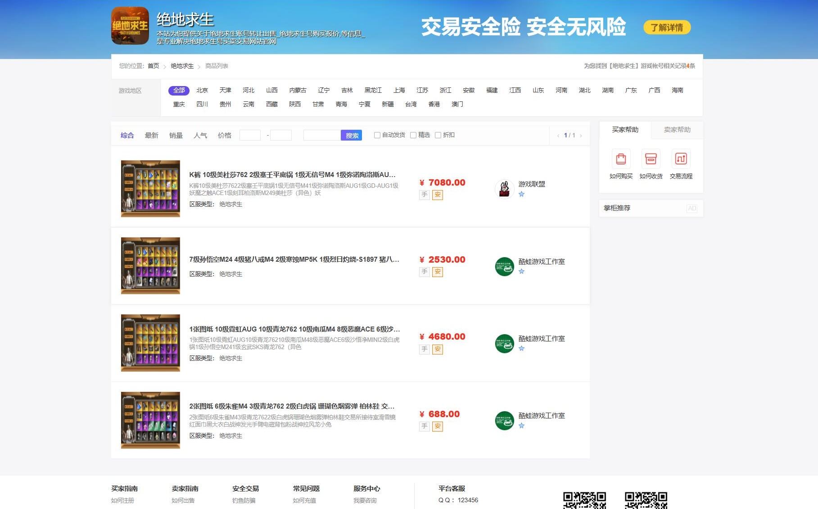Enable the 自动发货 filter checkbox

pyautogui.click(x=377, y=135)
